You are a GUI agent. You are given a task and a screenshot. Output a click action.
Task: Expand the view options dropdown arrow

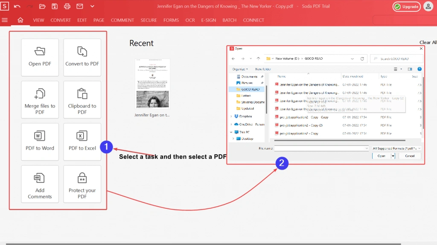coord(401,69)
